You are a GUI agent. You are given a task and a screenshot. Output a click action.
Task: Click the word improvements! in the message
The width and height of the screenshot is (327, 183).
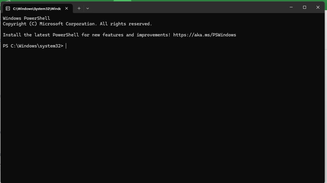pyautogui.click(x=153, y=35)
